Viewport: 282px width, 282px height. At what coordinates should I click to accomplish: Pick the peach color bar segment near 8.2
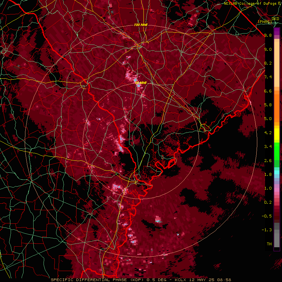[277, 64]
